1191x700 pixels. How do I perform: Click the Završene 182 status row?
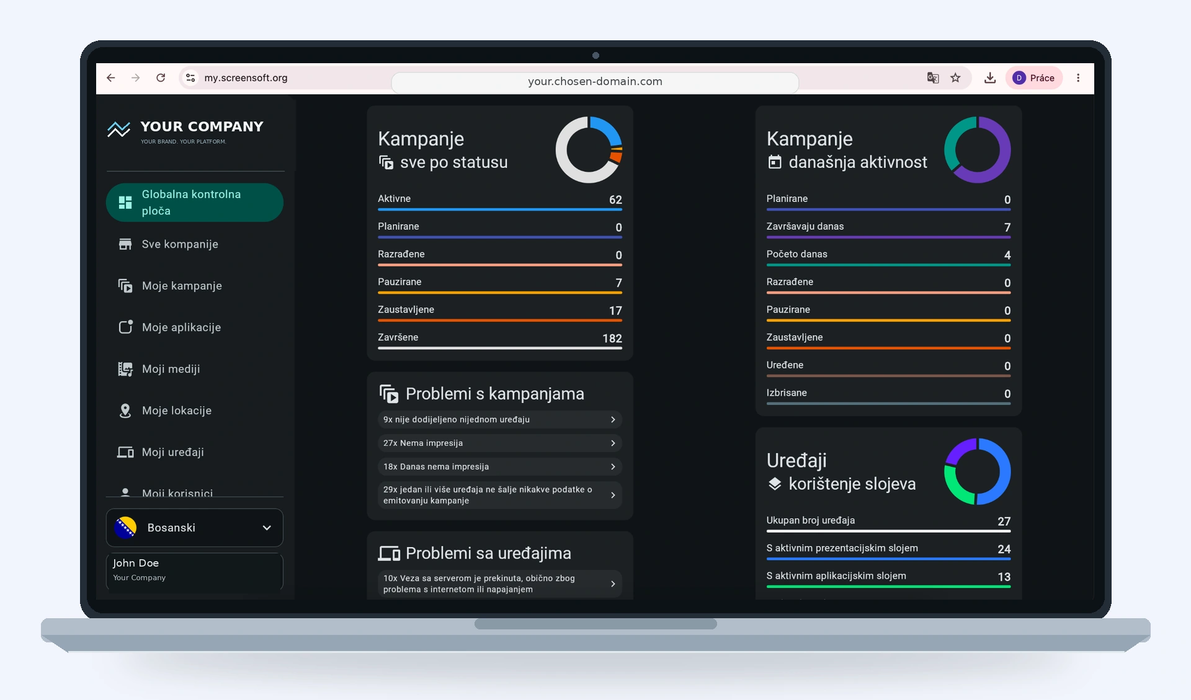pyautogui.click(x=500, y=340)
